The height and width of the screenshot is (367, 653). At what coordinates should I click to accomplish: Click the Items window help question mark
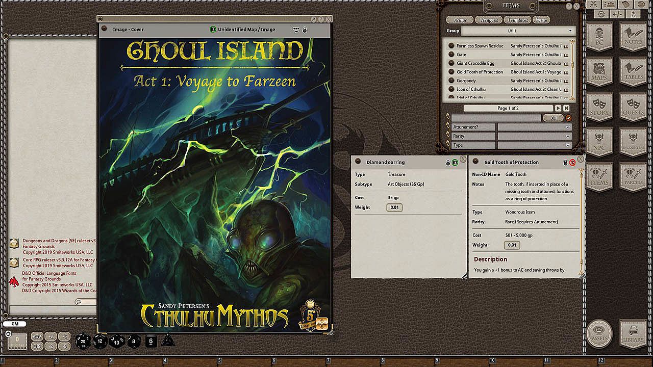point(568,6)
